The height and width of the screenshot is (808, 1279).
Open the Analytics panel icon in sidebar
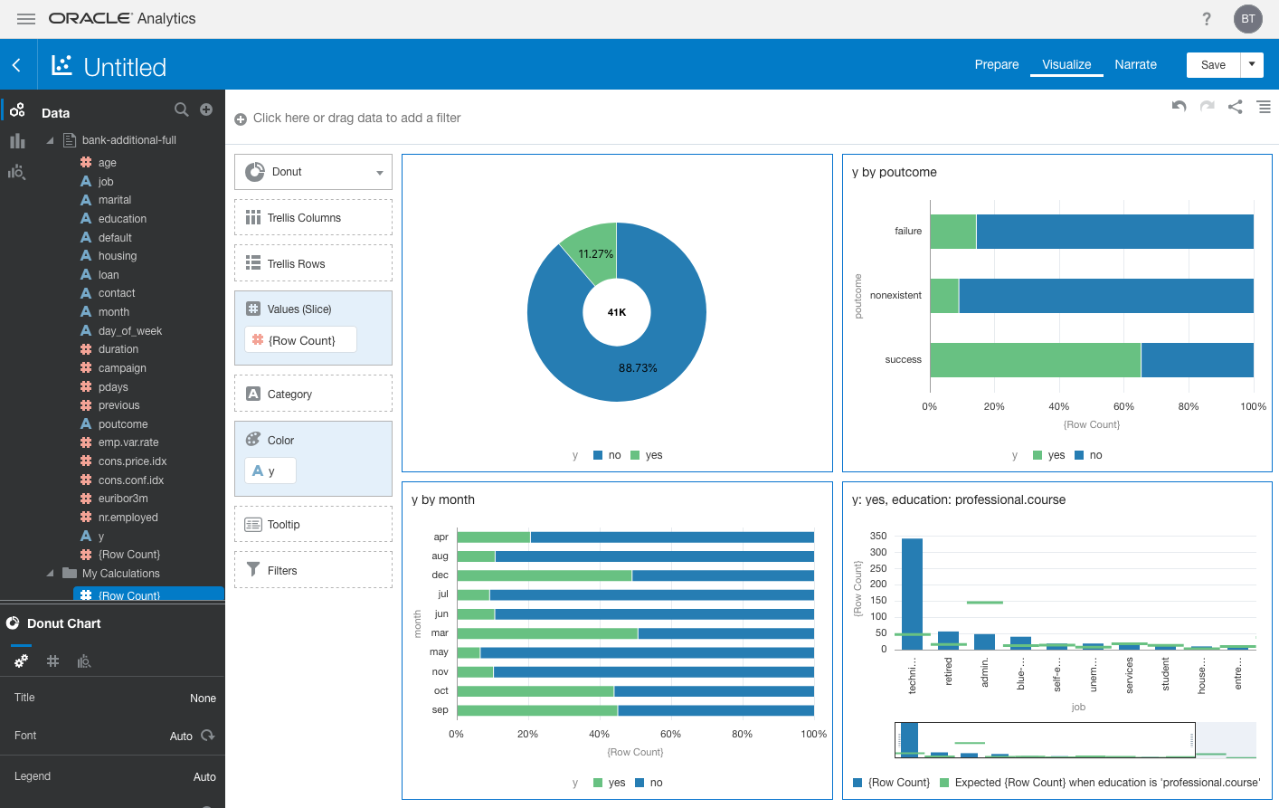pos(17,172)
